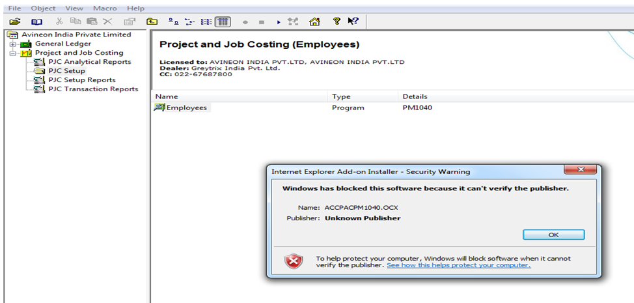Switch to large icons view
Viewport: 634px width, 303px height.
(173, 22)
